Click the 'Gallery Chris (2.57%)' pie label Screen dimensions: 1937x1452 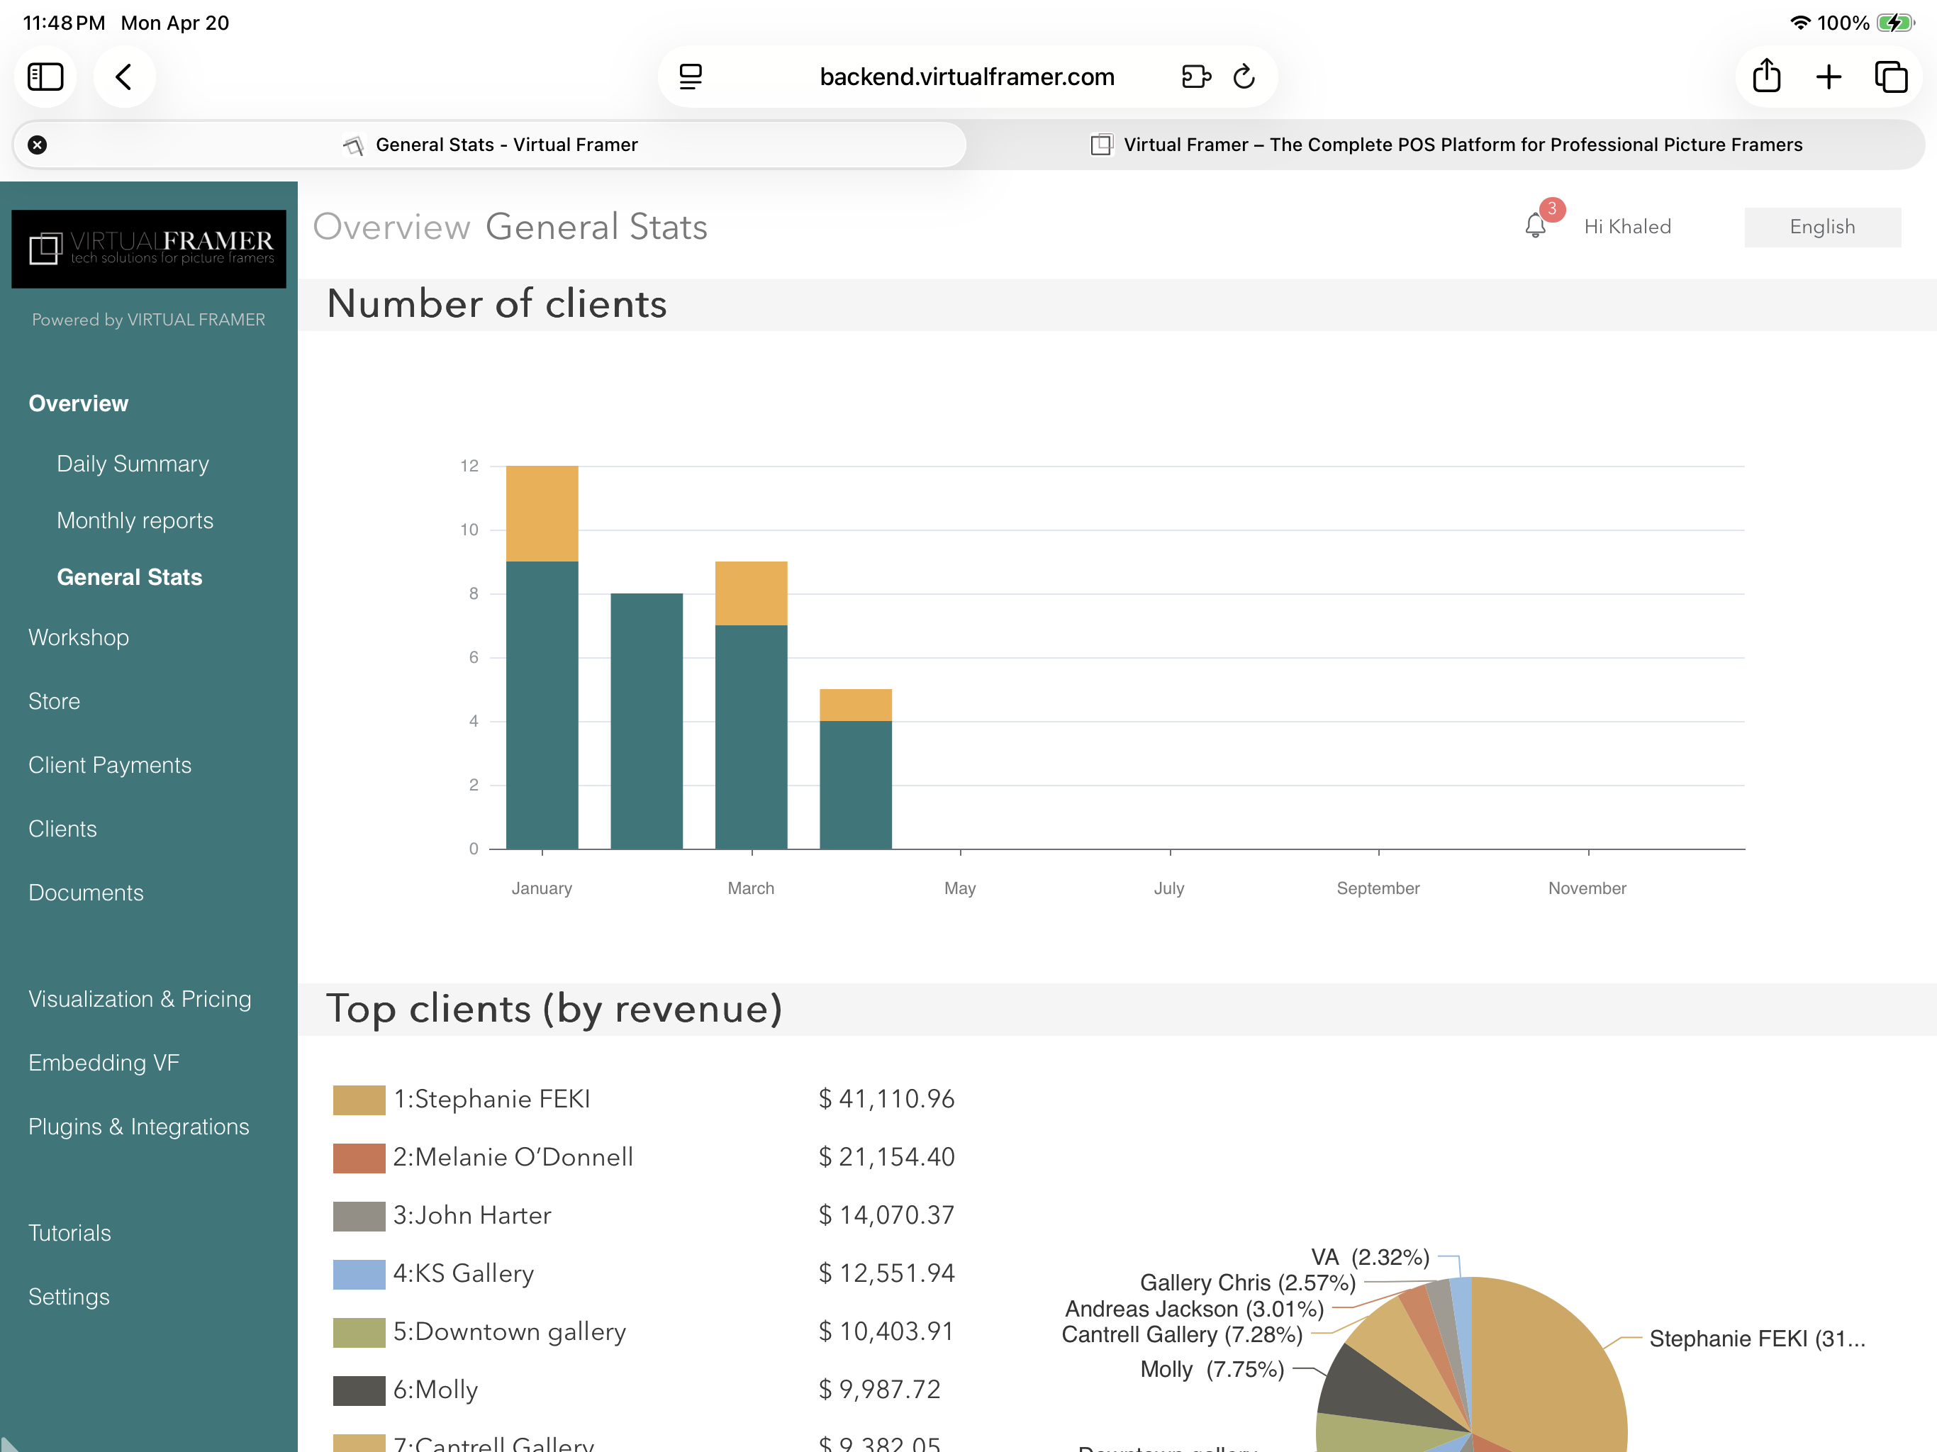(1248, 1283)
